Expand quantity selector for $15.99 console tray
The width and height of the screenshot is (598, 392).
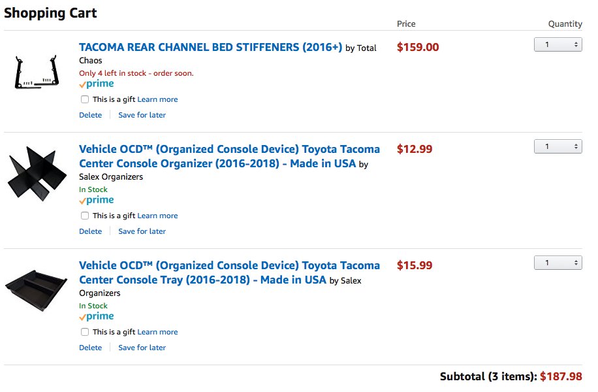tap(558, 263)
